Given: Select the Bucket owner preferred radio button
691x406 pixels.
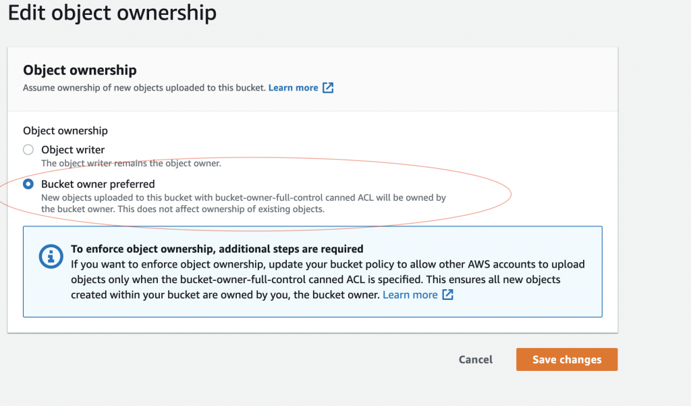Looking at the screenshot, I should [28, 183].
